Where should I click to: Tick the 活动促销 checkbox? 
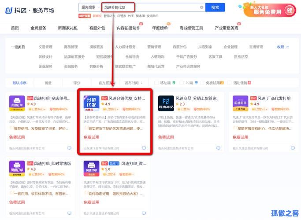coord(230,83)
